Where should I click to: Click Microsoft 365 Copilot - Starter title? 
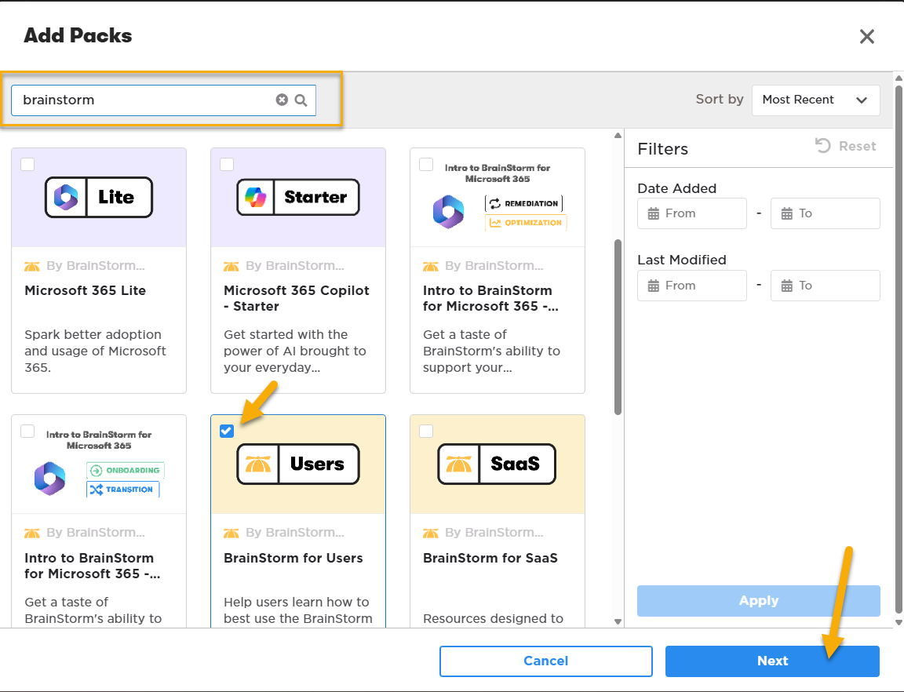(297, 298)
